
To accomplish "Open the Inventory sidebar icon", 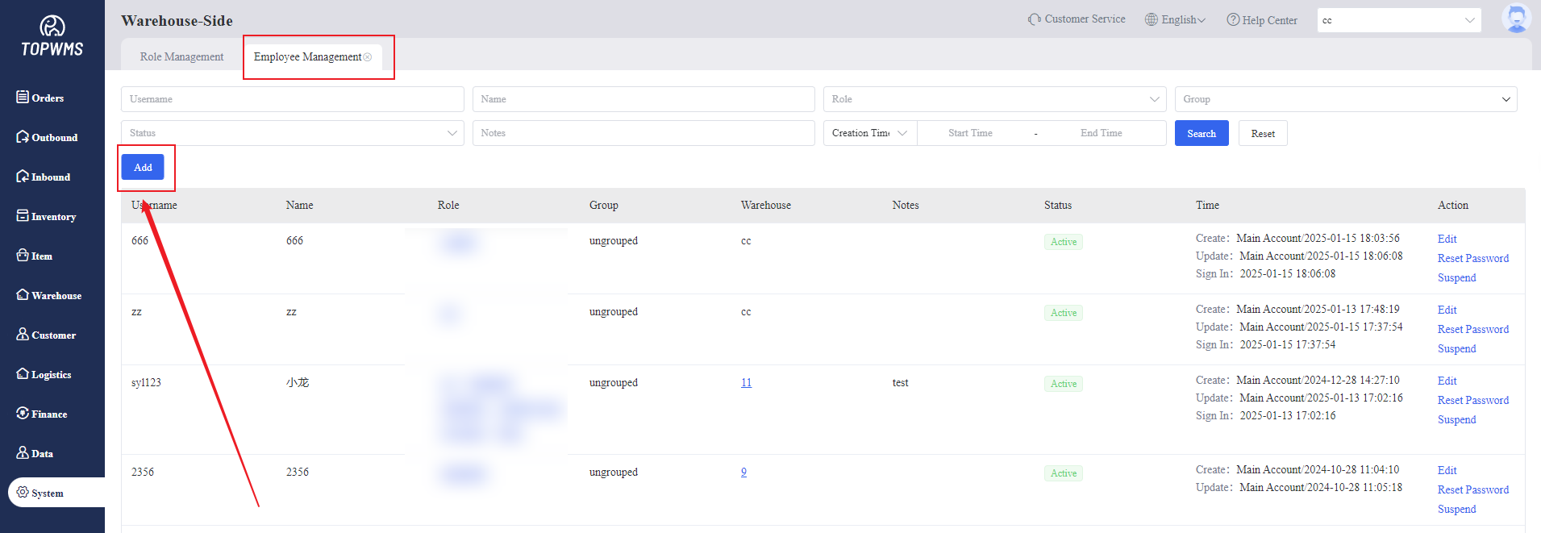I will (23, 216).
